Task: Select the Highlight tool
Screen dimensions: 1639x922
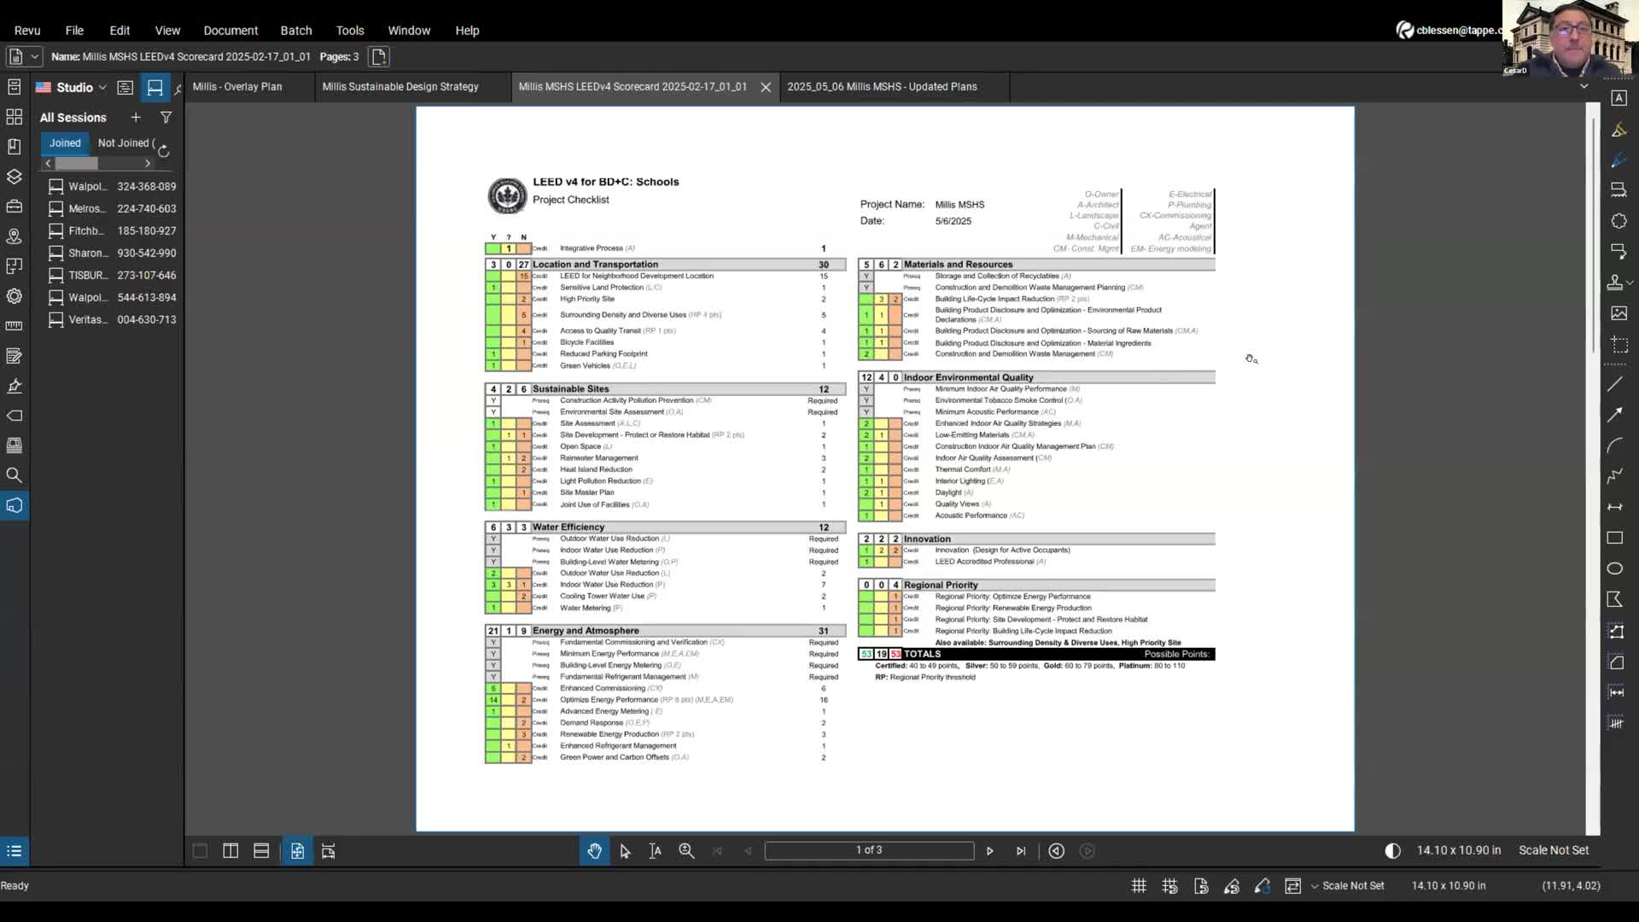Action: (x=1619, y=130)
